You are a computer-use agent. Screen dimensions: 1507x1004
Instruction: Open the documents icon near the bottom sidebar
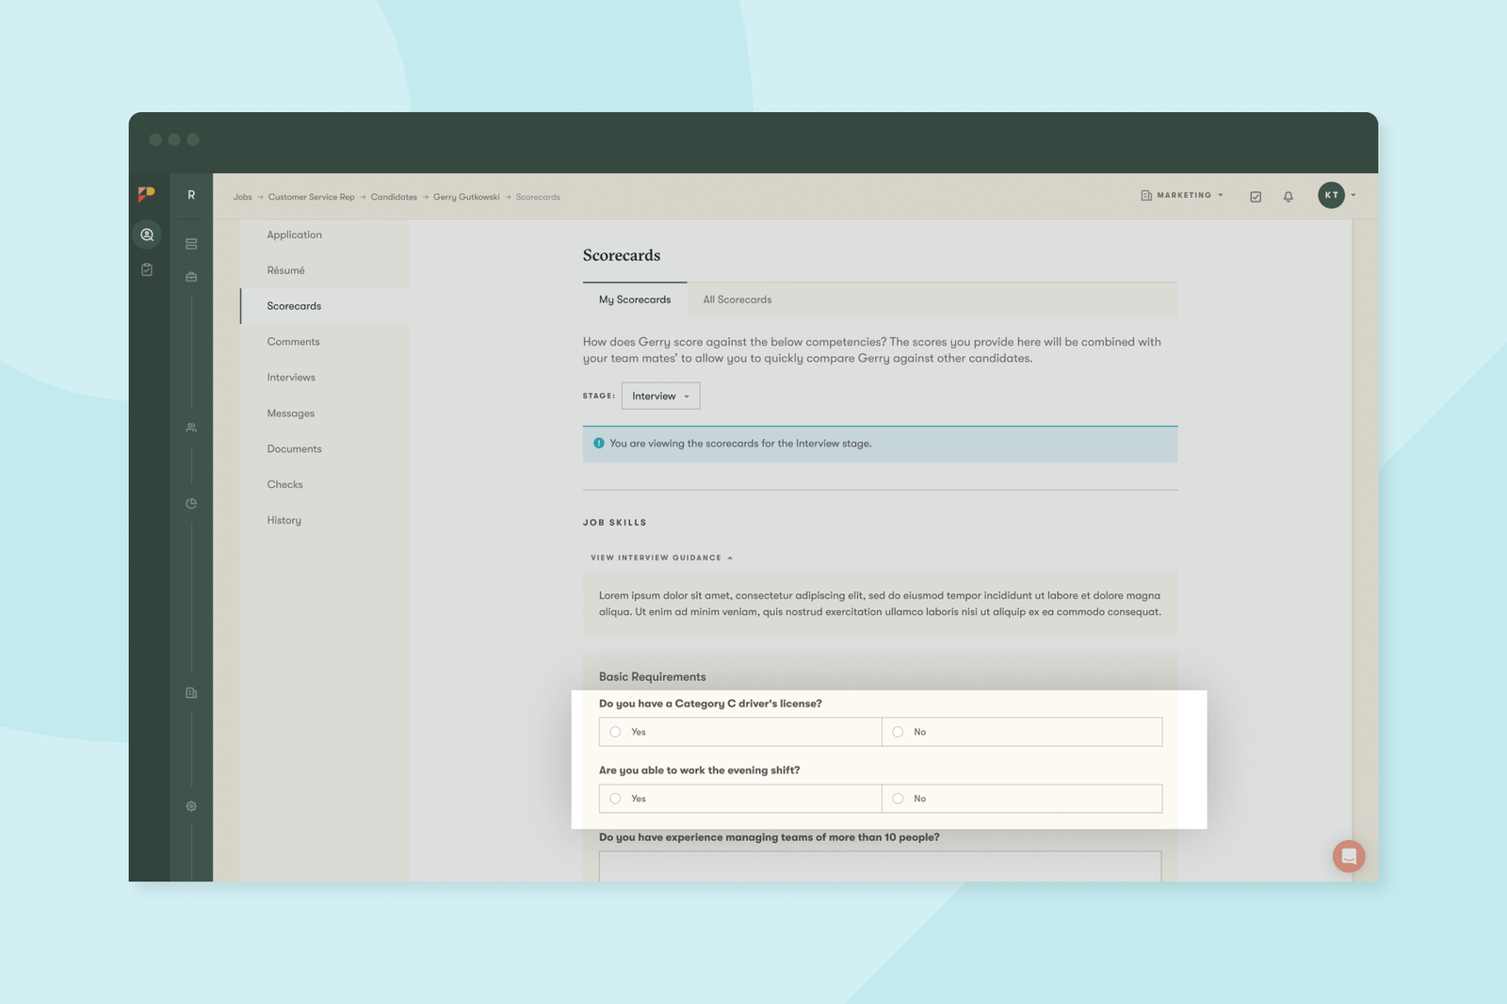point(190,692)
